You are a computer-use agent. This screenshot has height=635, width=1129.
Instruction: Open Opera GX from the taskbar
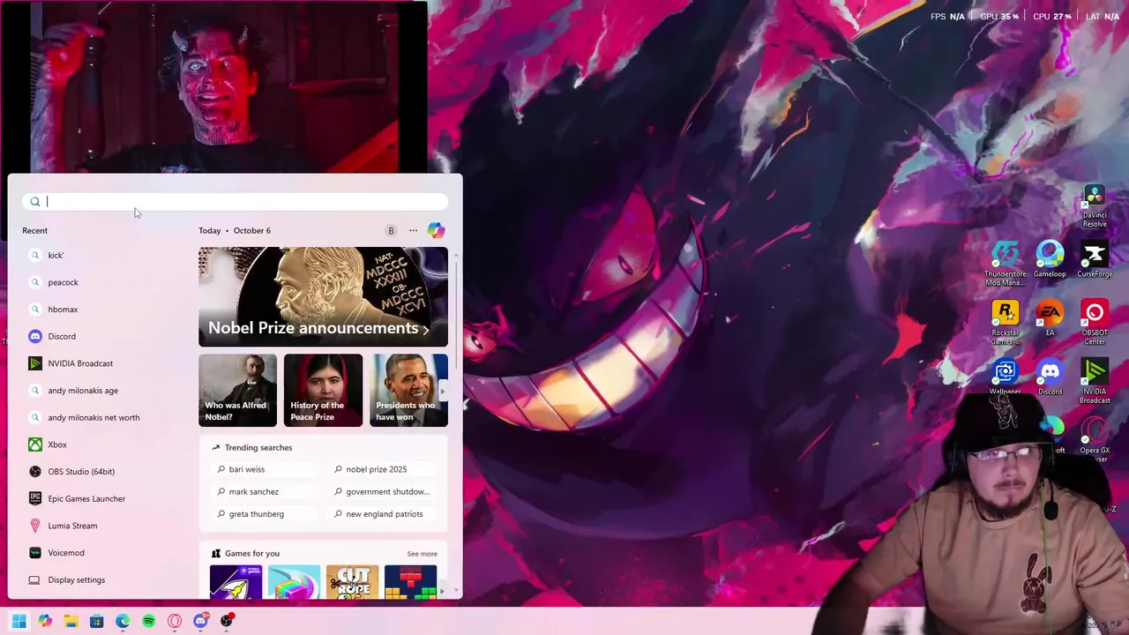tap(175, 621)
